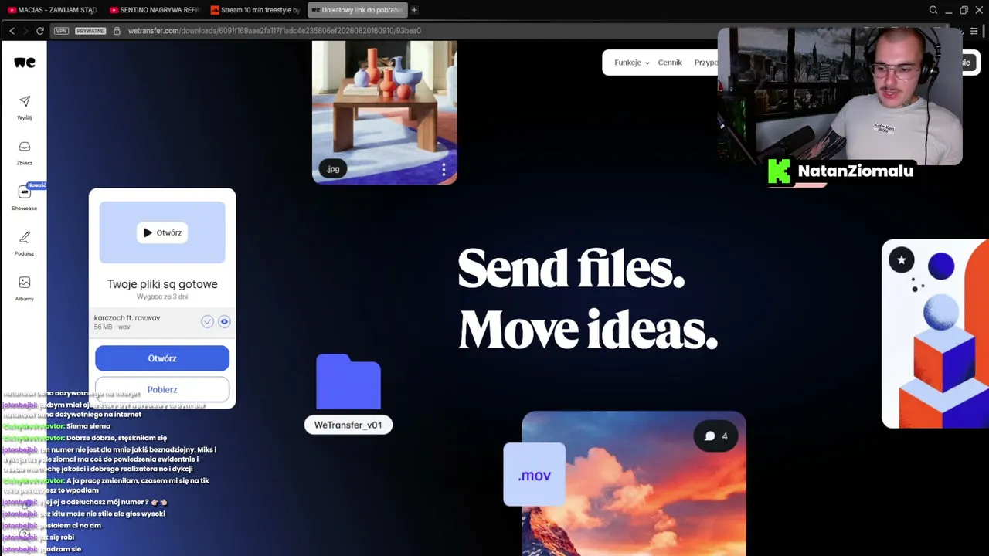This screenshot has height=556, width=989.
Task: Click the karczoch ft. rav.wav file name
Action: point(127,318)
